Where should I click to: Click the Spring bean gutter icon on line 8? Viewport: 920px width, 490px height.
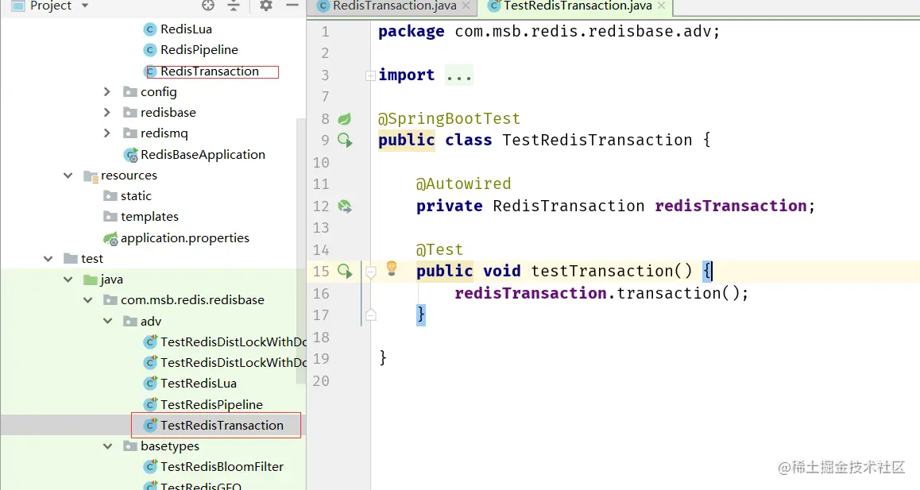[345, 119]
